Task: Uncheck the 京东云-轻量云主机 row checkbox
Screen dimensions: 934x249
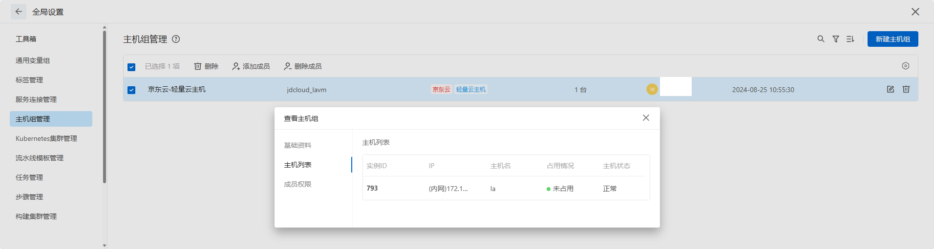Action: pyautogui.click(x=131, y=90)
